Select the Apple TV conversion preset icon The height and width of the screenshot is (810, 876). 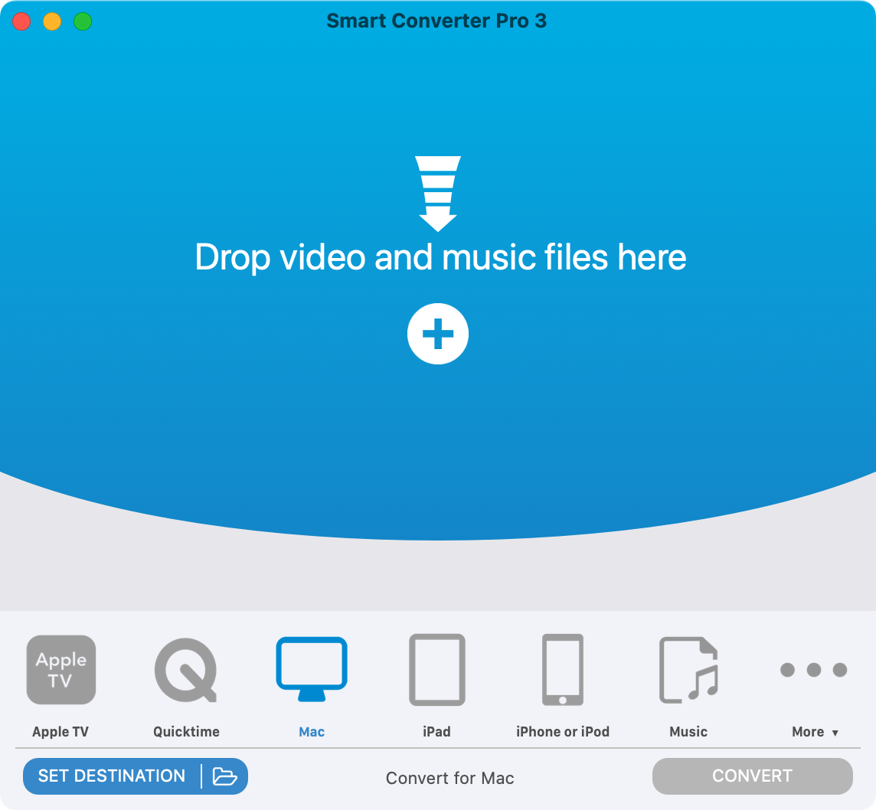[x=61, y=669]
